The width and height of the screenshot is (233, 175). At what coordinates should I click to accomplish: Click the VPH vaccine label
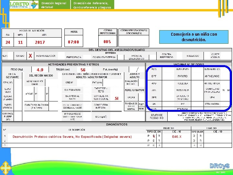pos(212,98)
